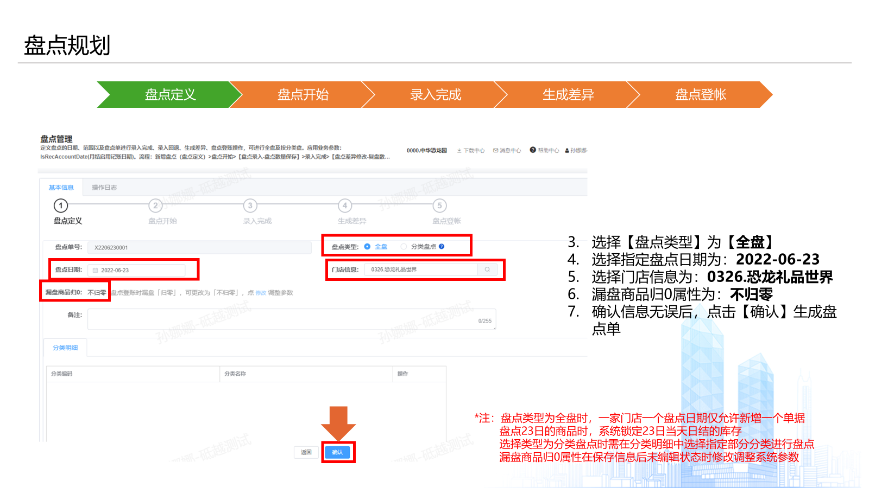The height and width of the screenshot is (488, 869).
Task: Click the 0/255 character counter in 备注
Action: point(485,321)
